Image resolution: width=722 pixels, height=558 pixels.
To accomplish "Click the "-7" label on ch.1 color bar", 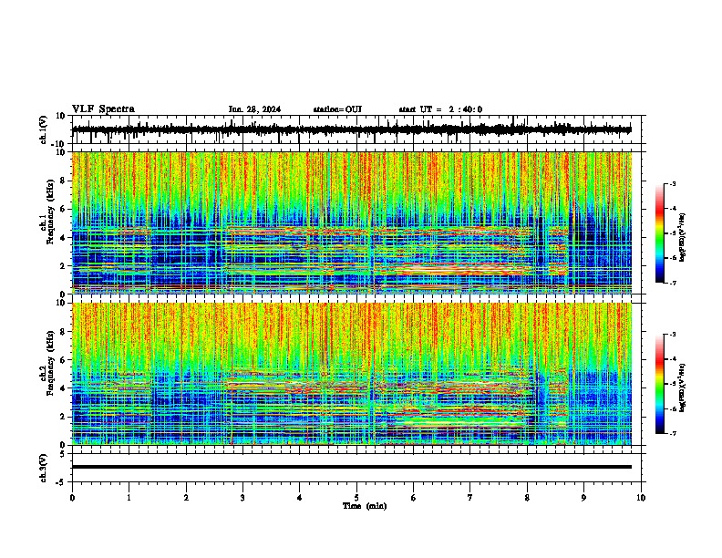I will (x=672, y=283).
